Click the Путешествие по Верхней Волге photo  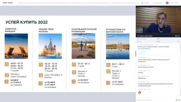(118, 46)
